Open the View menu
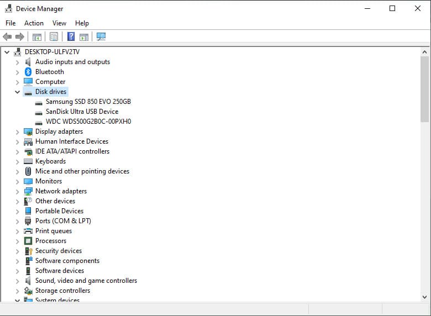The height and width of the screenshot is (316, 431). tap(59, 23)
